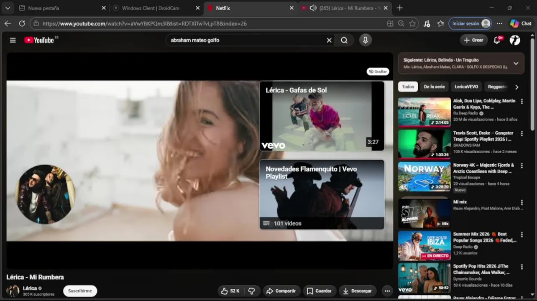
Task: Open a new browser tab
Action: pyautogui.click(x=400, y=8)
